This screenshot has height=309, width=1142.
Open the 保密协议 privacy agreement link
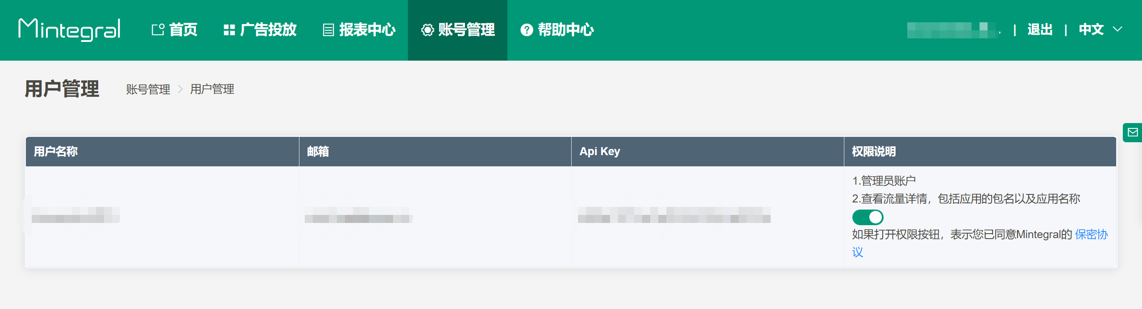click(x=1092, y=235)
